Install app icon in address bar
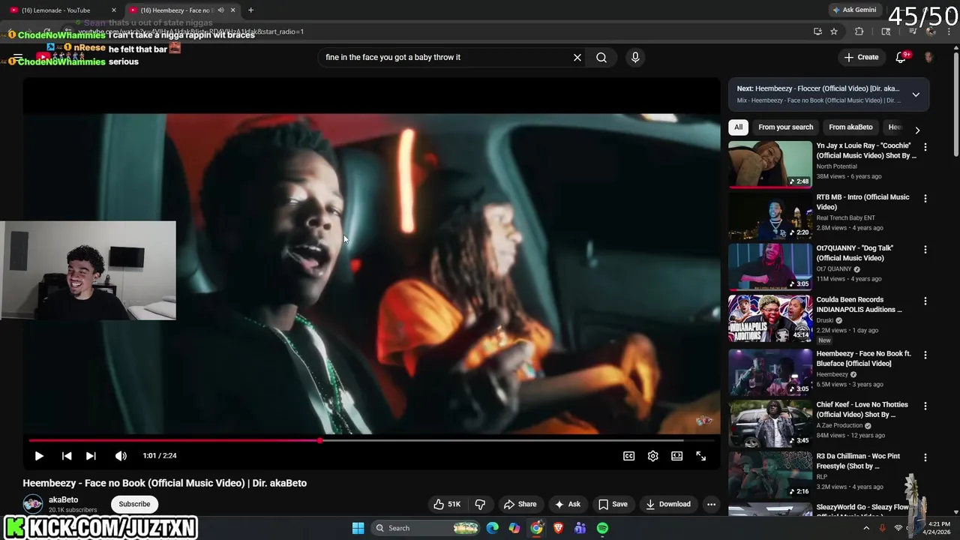Image resolution: width=960 pixels, height=540 pixels. pos(817,31)
